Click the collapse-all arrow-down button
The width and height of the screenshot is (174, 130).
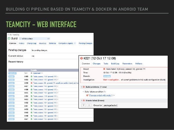[x=89, y=105]
